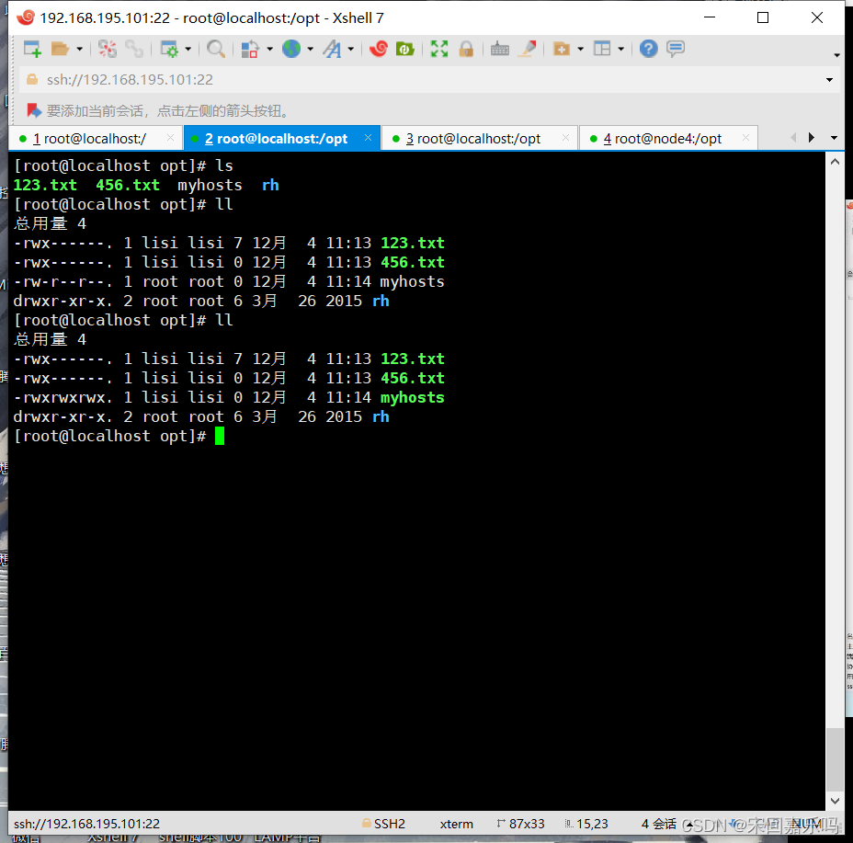This screenshot has height=843, width=853.
Task: Launch Xftp from the green icon
Action: point(404,49)
